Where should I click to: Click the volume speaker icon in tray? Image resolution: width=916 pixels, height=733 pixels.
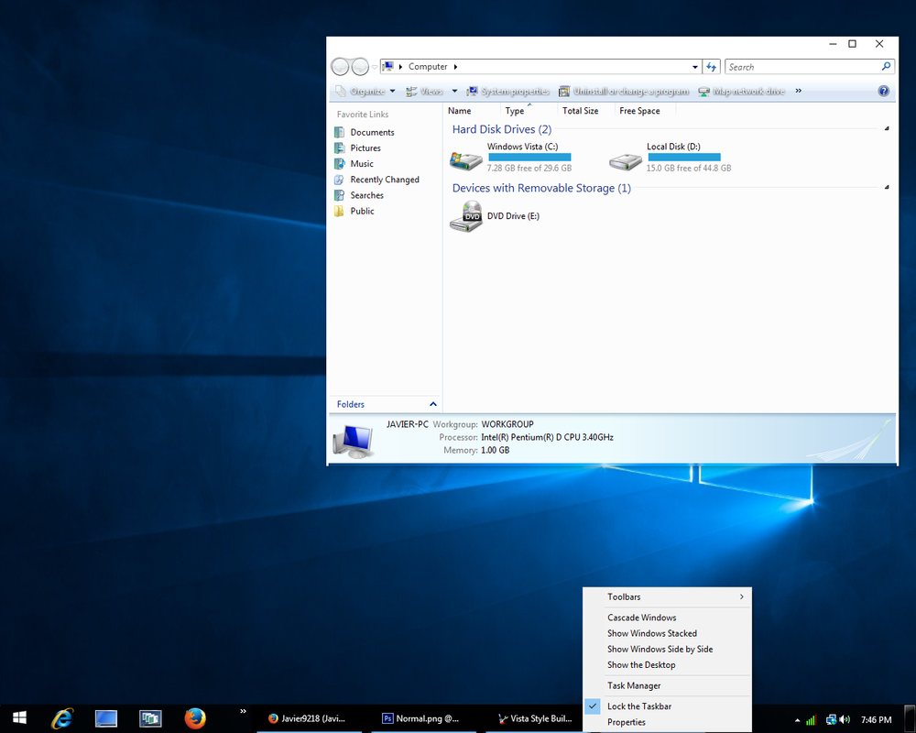coord(844,720)
